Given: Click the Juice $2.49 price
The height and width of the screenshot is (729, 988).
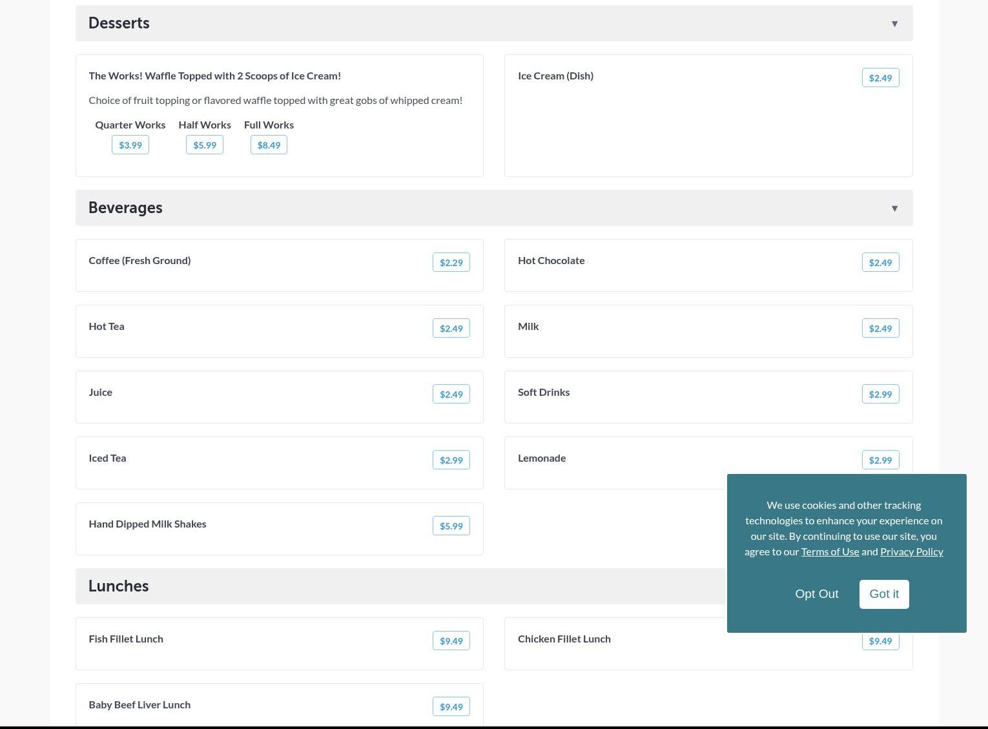Looking at the screenshot, I should tap(451, 395).
